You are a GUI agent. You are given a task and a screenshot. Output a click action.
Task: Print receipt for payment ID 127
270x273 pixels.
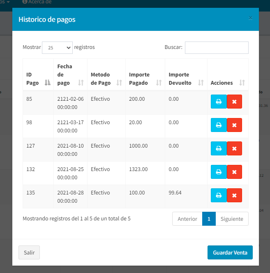[219, 148]
